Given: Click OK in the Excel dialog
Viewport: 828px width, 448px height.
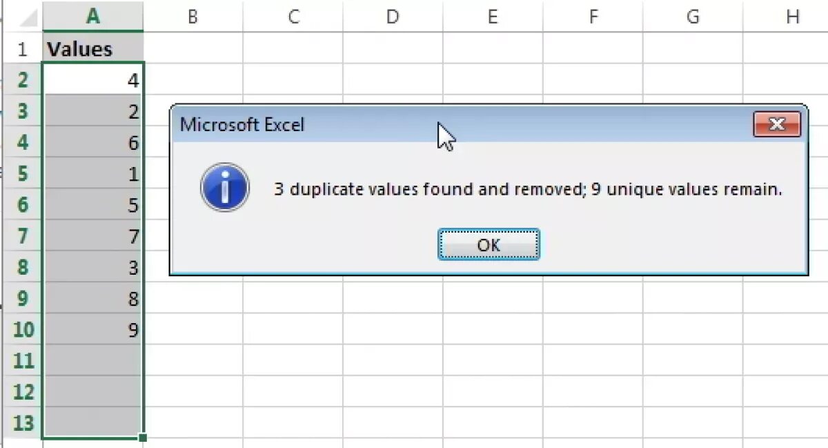Looking at the screenshot, I should pyautogui.click(x=489, y=245).
